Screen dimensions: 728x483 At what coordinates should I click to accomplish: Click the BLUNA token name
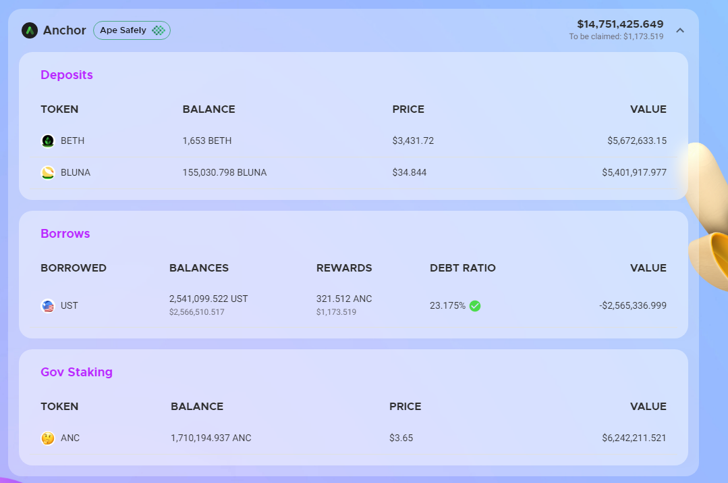pos(76,172)
